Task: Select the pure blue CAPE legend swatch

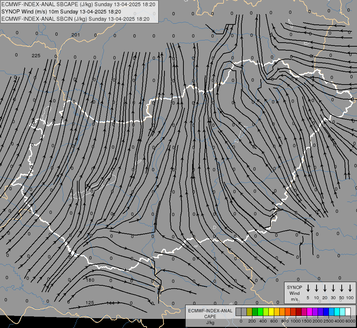Action: click(326, 312)
